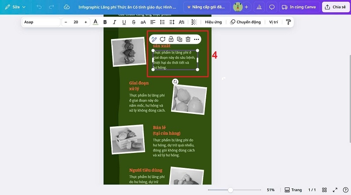Click the Nâng cấp gói upgrade button
Viewport: 351px width, 195px height.
207,7
